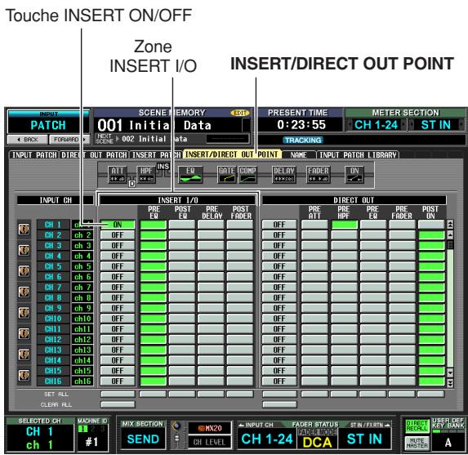Viewport: 468px width, 455px height.
Task: Toggle pair icon for CH 3 and CH 4
Action: 24,250
